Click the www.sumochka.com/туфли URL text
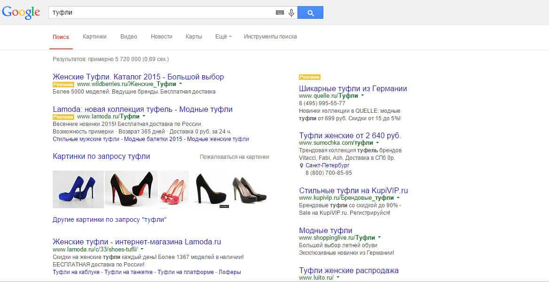Viewport: 549px width, 282px height. pos(336,143)
